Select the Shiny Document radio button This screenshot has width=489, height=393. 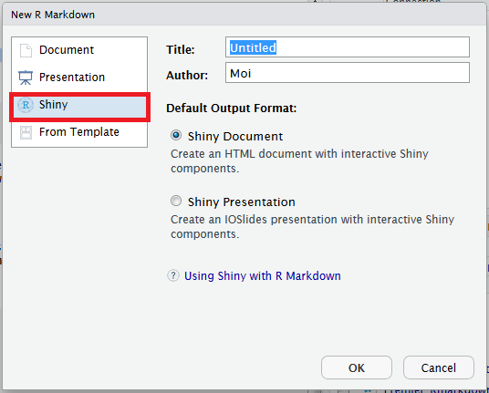coord(176,135)
